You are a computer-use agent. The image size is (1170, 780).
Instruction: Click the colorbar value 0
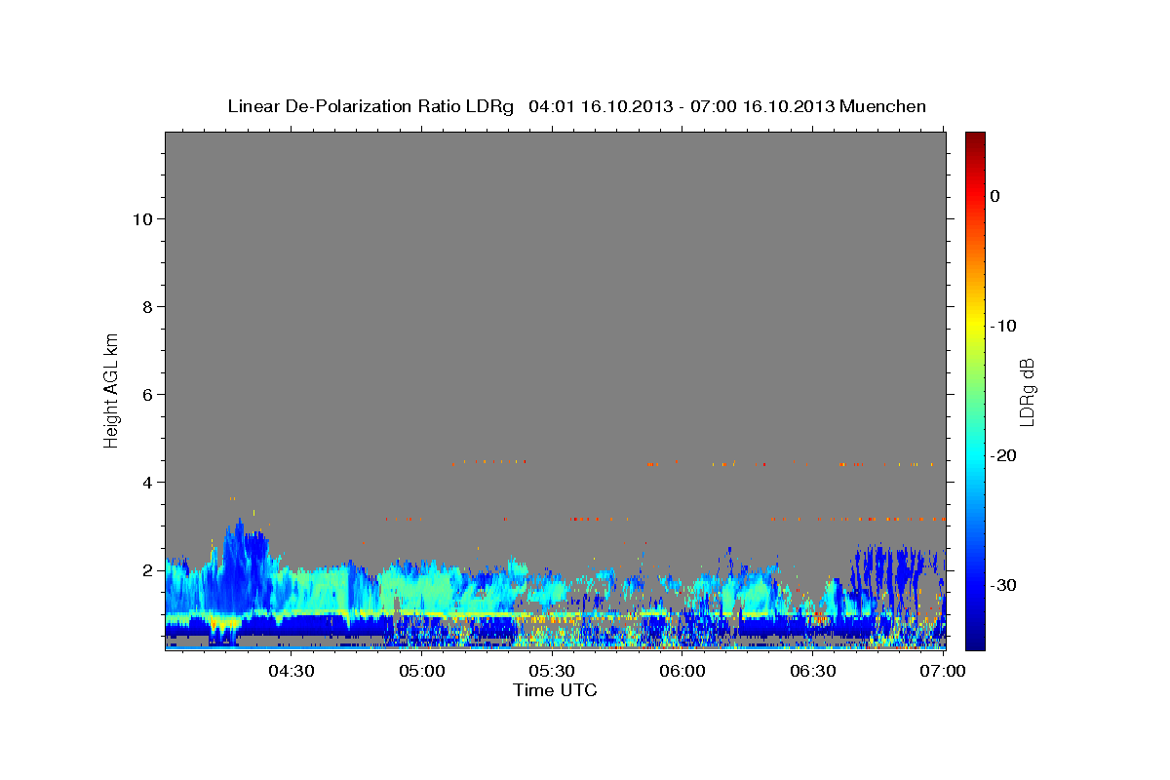(994, 196)
